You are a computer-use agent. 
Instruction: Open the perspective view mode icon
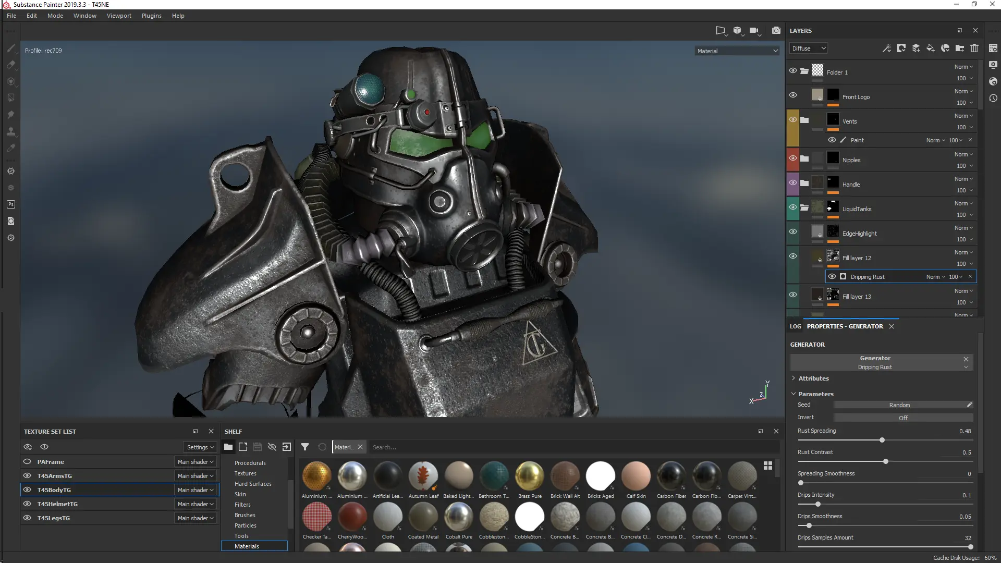[721, 31]
